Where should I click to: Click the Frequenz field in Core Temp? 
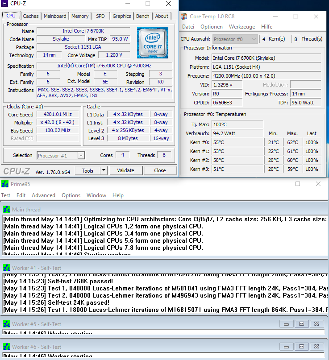[x=266, y=76]
